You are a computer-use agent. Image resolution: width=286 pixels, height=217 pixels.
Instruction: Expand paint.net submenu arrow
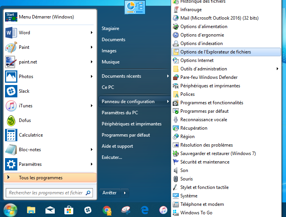click(92, 62)
